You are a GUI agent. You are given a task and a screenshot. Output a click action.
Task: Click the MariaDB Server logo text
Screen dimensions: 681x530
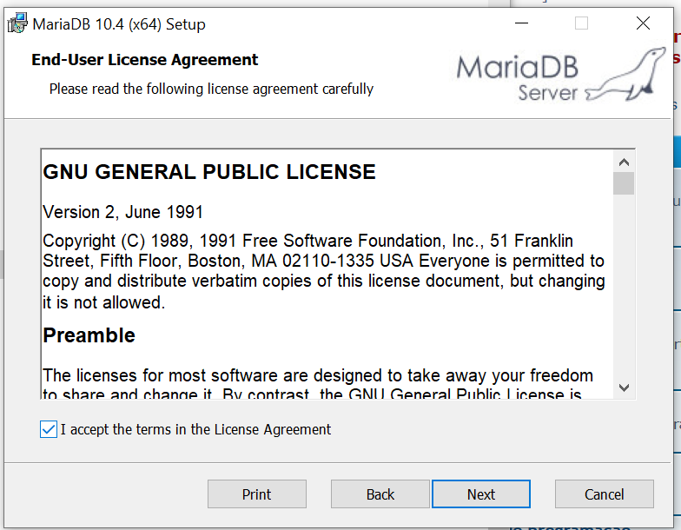point(518,77)
